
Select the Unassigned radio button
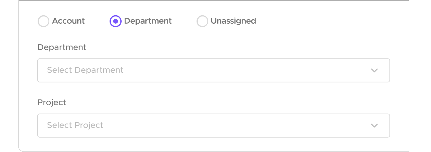click(202, 21)
